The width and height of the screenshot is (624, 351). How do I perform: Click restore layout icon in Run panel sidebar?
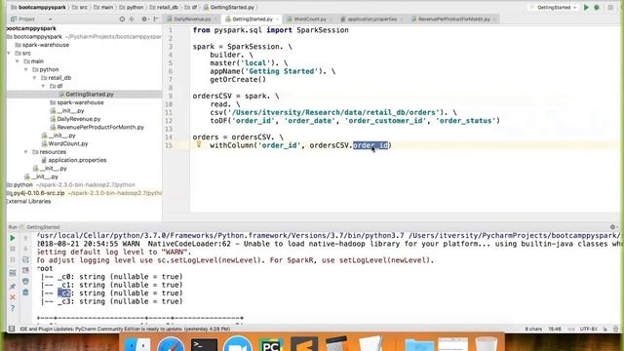pyautogui.click(x=13, y=273)
